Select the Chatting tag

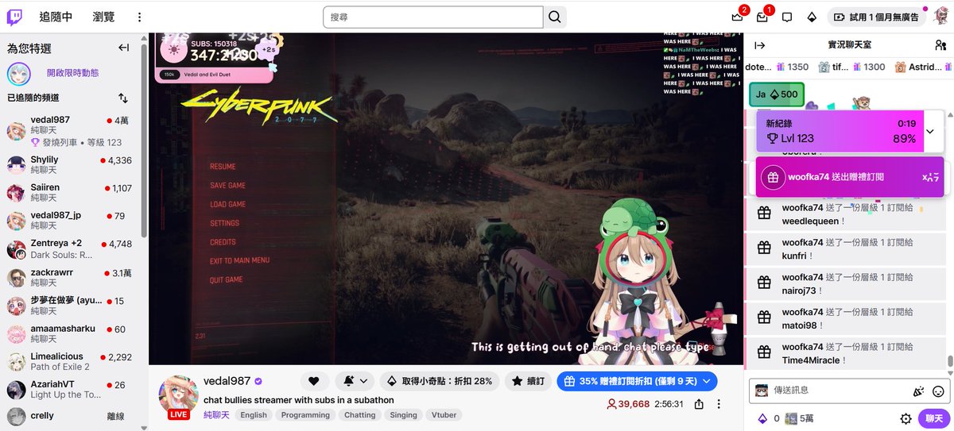coord(359,415)
